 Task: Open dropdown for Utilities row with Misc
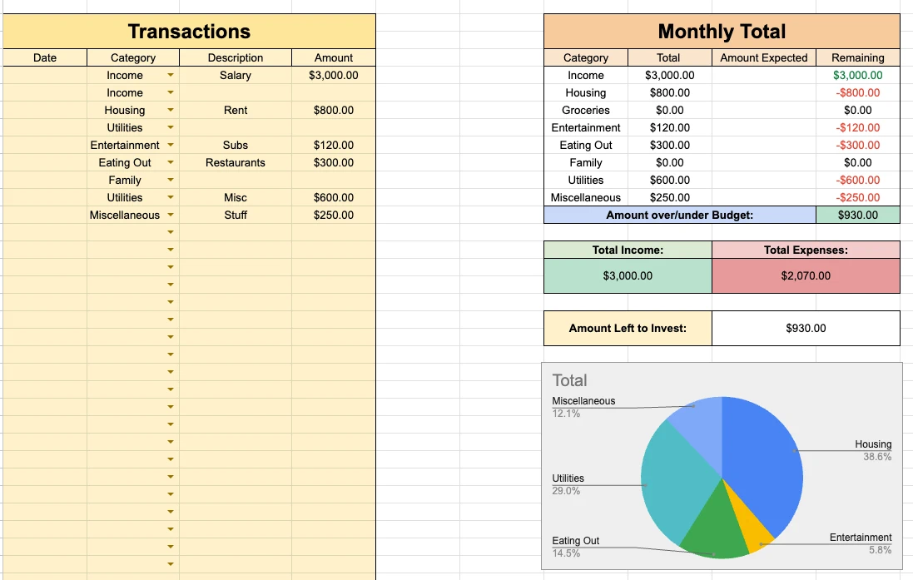click(171, 197)
